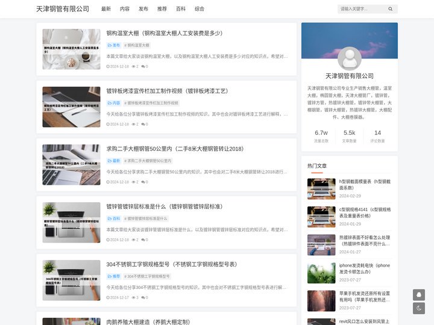Open article 求购二手大棚钢管50公里内 title
Screen dimensions: 434x325
[x=175, y=149]
